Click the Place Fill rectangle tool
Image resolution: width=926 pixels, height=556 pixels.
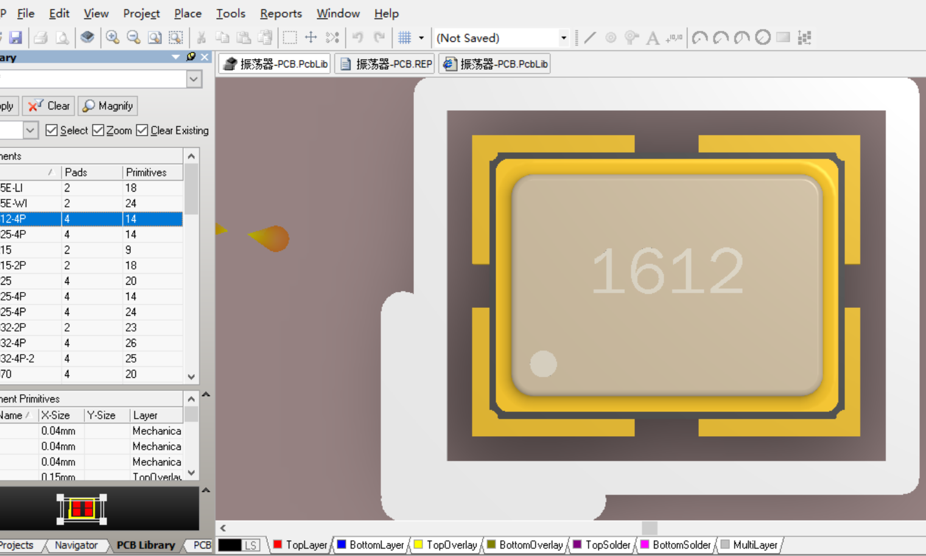point(783,38)
